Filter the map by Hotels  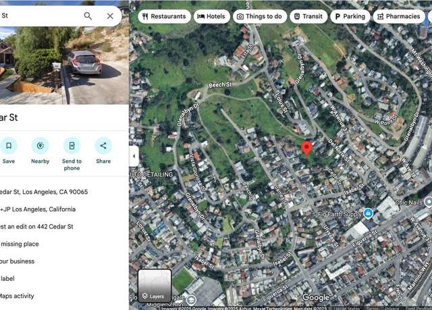[211, 16]
